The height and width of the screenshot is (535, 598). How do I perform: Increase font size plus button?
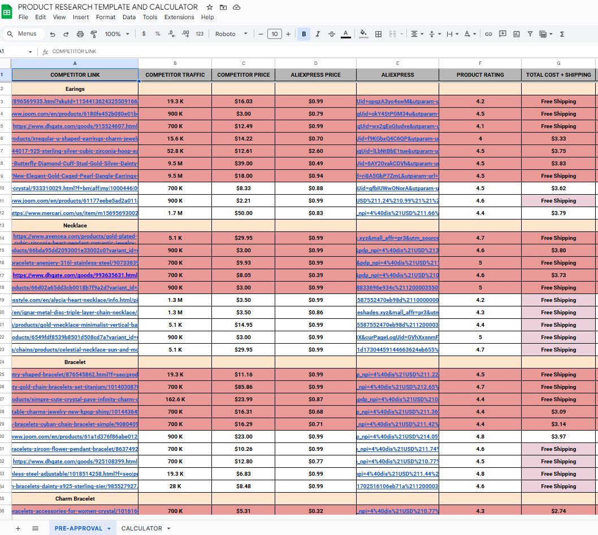pyautogui.click(x=288, y=34)
